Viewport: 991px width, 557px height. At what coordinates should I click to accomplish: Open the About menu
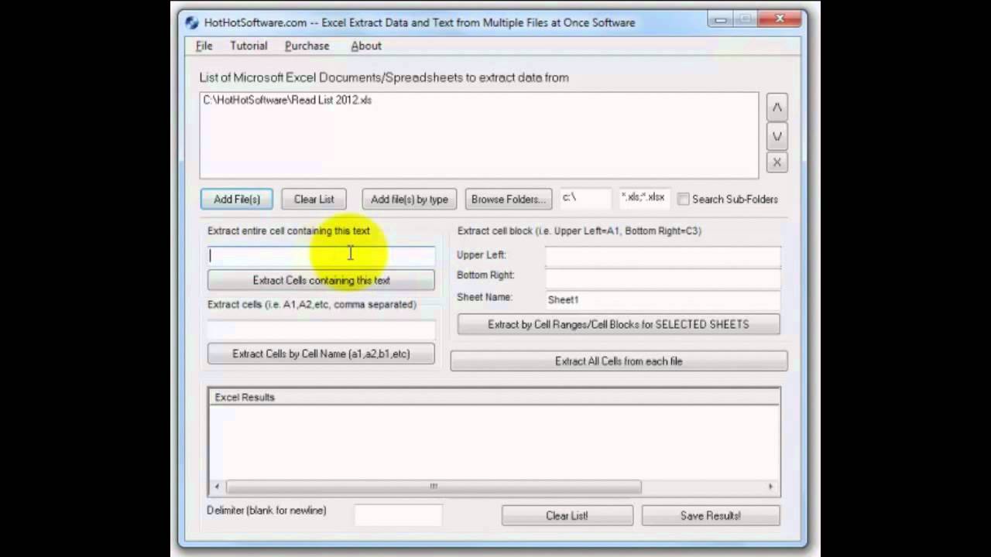[366, 46]
